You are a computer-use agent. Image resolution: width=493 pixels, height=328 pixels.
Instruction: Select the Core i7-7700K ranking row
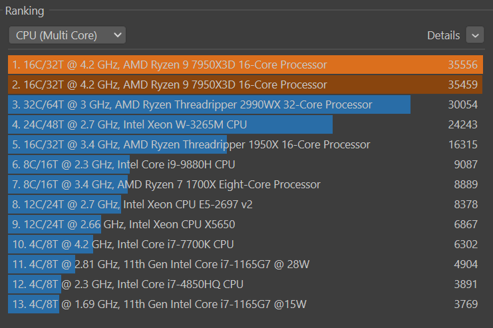(x=123, y=244)
